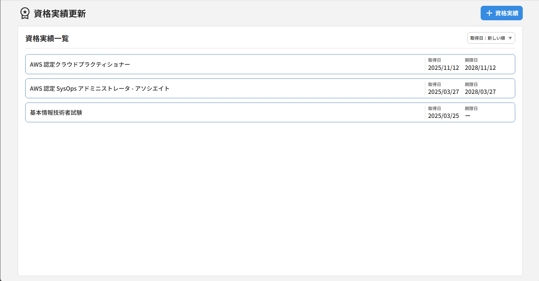Click the 期限日 2028/11/12 value
This screenshot has width=539, height=281.
480,68
